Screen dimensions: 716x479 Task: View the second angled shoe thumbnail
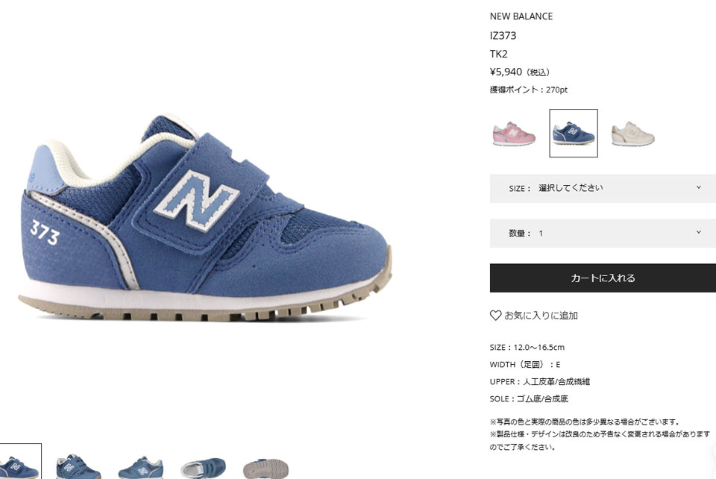point(78,466)
